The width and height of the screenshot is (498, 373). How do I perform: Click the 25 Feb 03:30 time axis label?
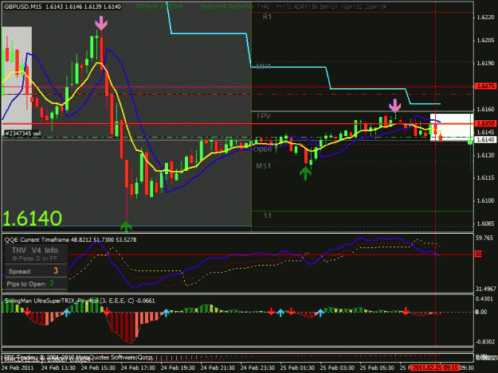click(337, 368)
